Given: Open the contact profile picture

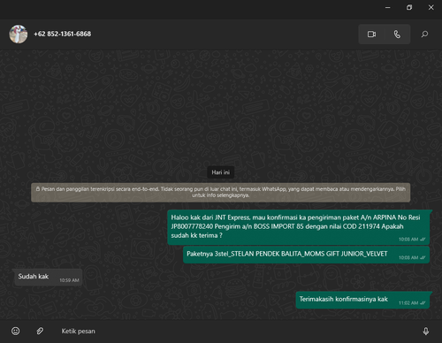Looking at the screenshot, I should pyautogui.click(x=19, y=34).
